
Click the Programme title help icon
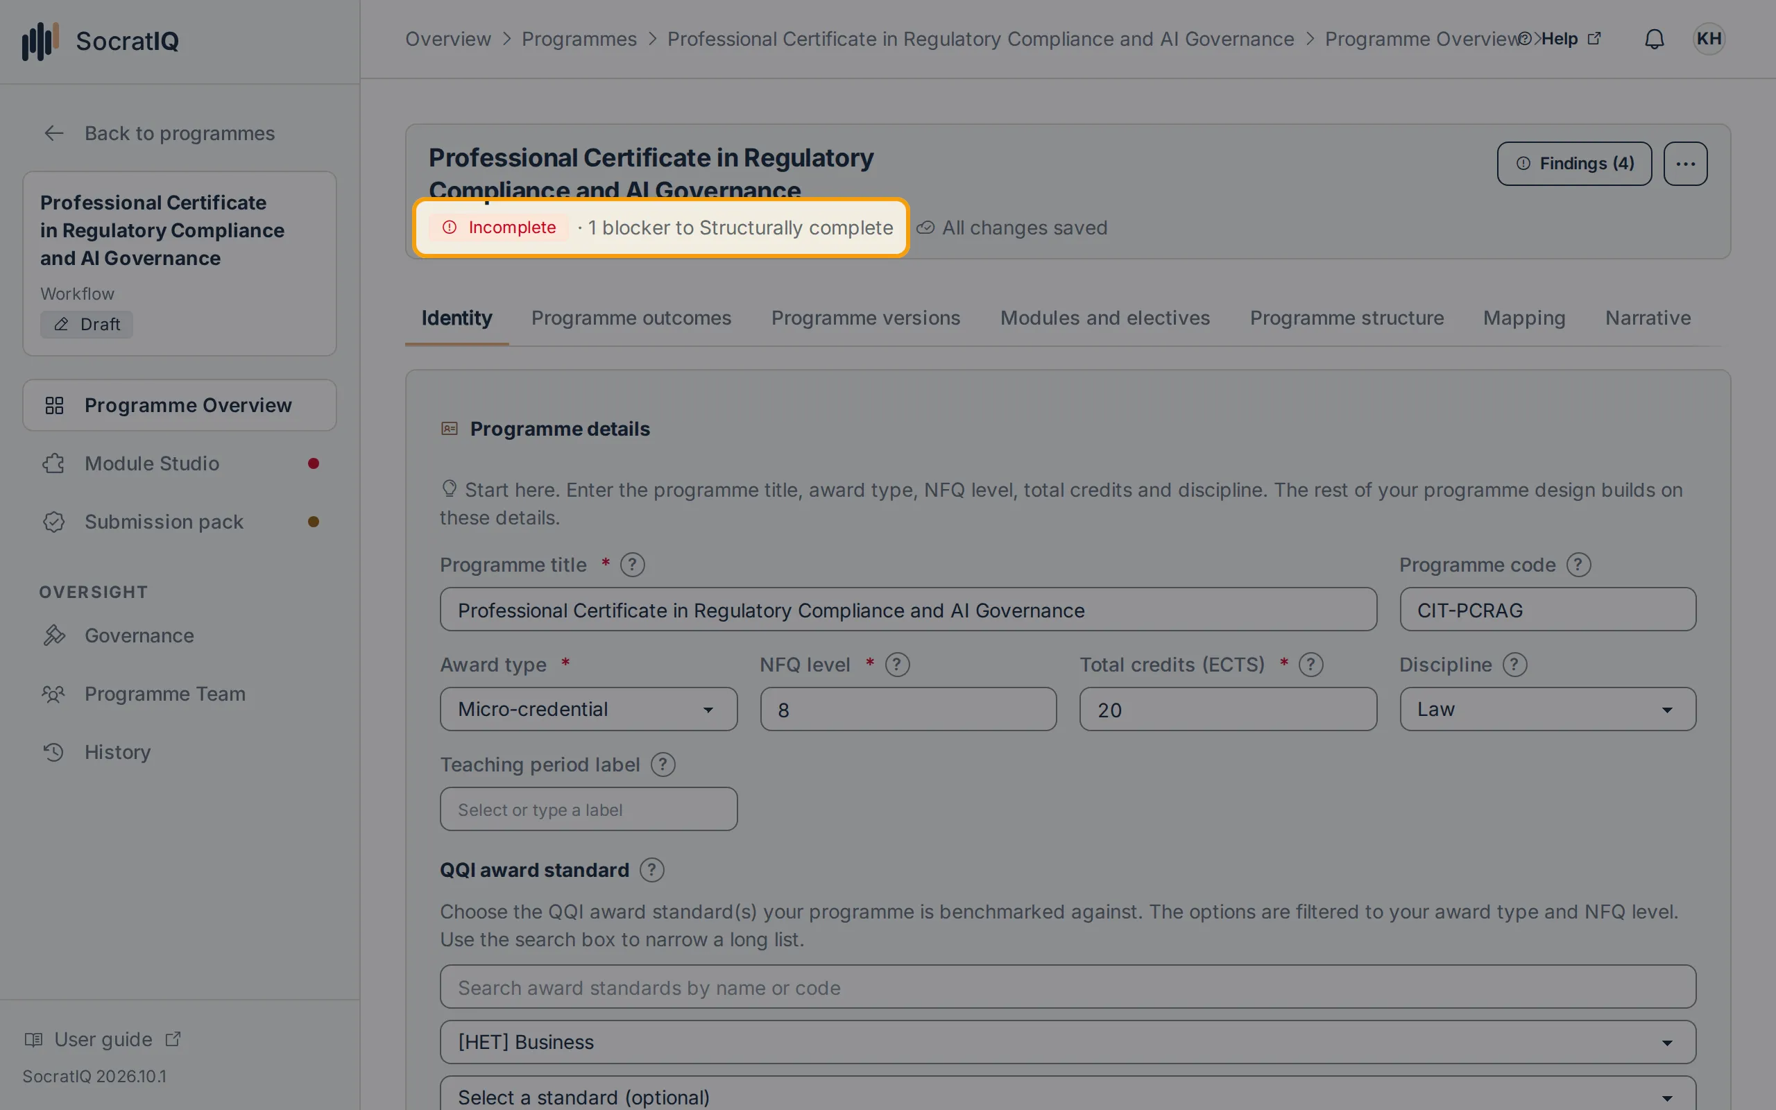click(x=633, y=565)
